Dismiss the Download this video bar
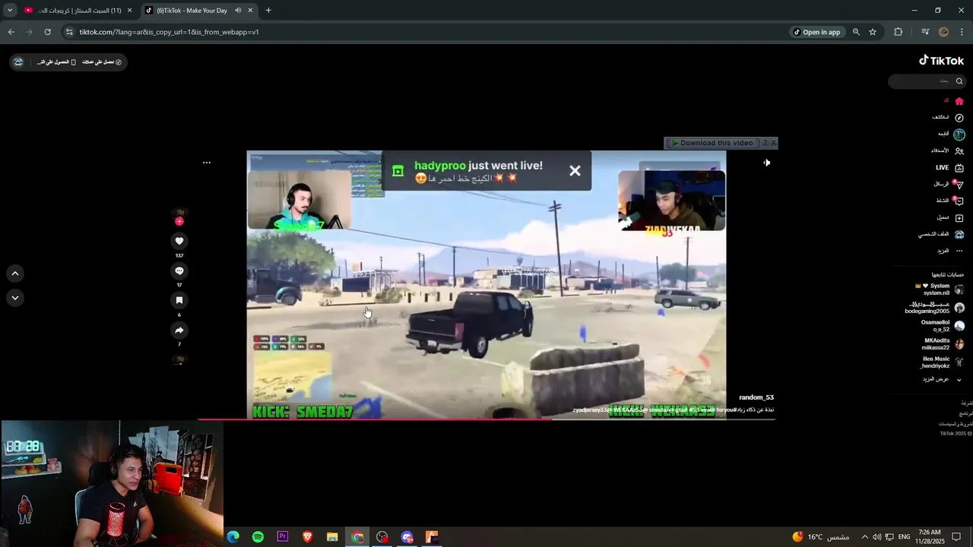The width and height of the screenshot is (973, 547). coord(774,143)
